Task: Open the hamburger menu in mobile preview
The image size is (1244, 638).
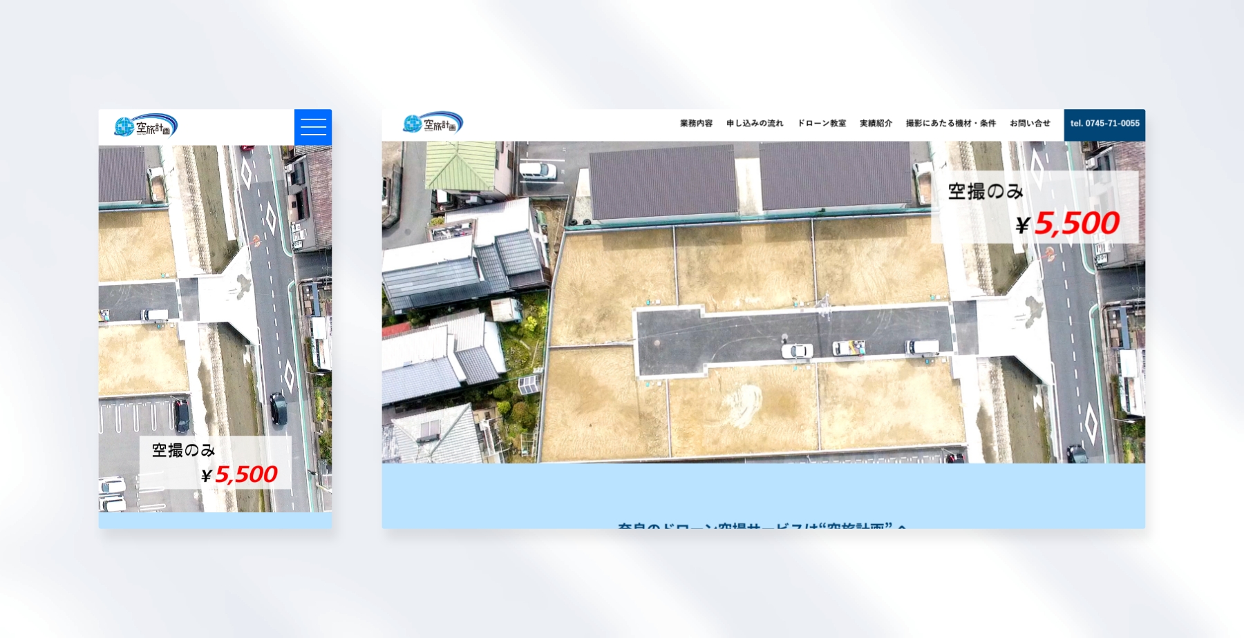Action: [x=312, y=127]
